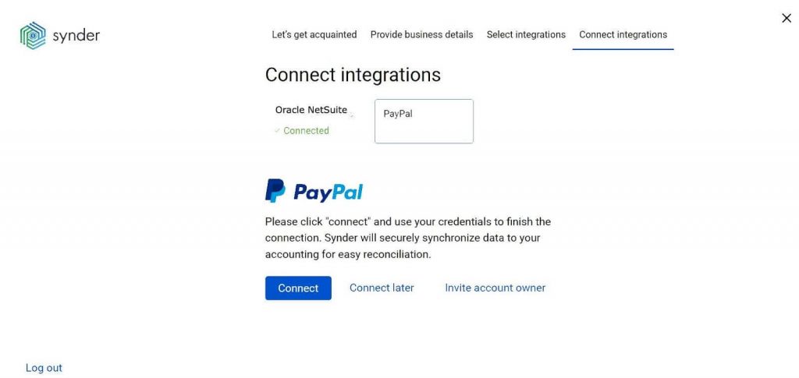Click the Synder wordmark text
This screenshot has width=799, height=378.
[x=76, y=36]
